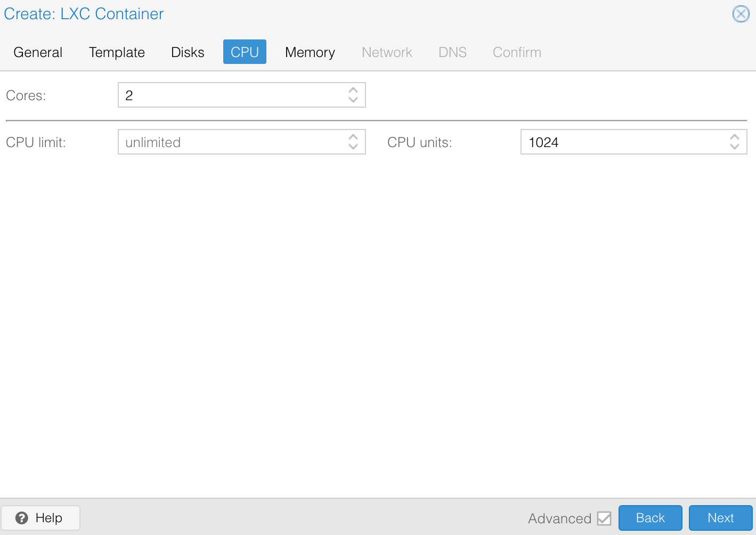Increase CPU limit using the spinner up arrow
Image resolution: width=756 pixels, height=535 pixels.
[353, 137]
